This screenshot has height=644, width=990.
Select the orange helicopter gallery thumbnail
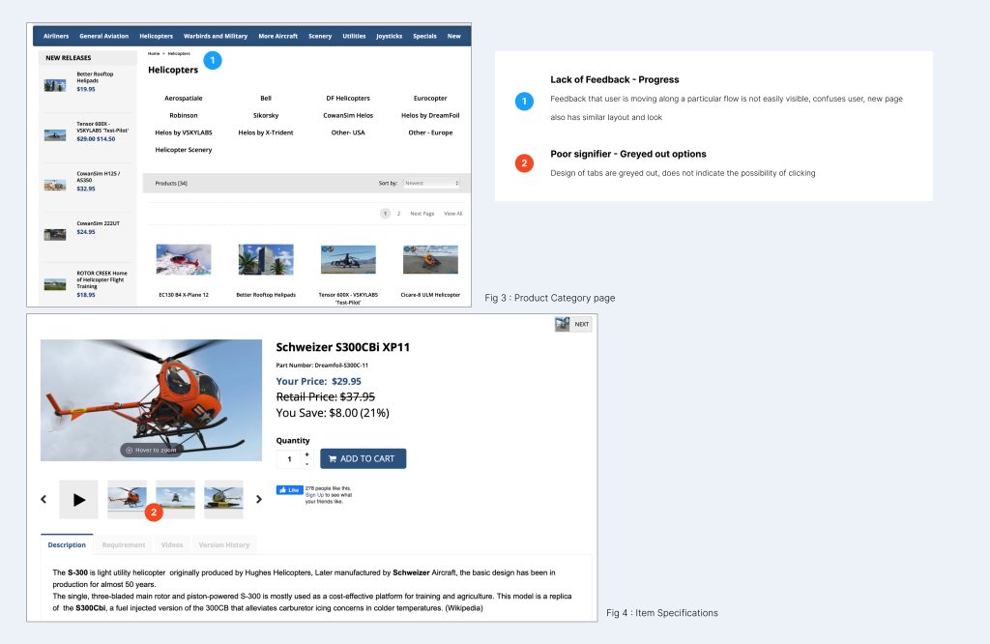(127, 499)
